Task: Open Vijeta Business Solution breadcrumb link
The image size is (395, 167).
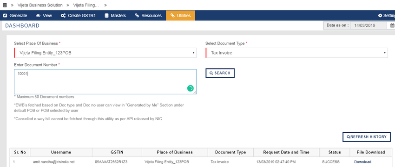Action: point(40,5)
